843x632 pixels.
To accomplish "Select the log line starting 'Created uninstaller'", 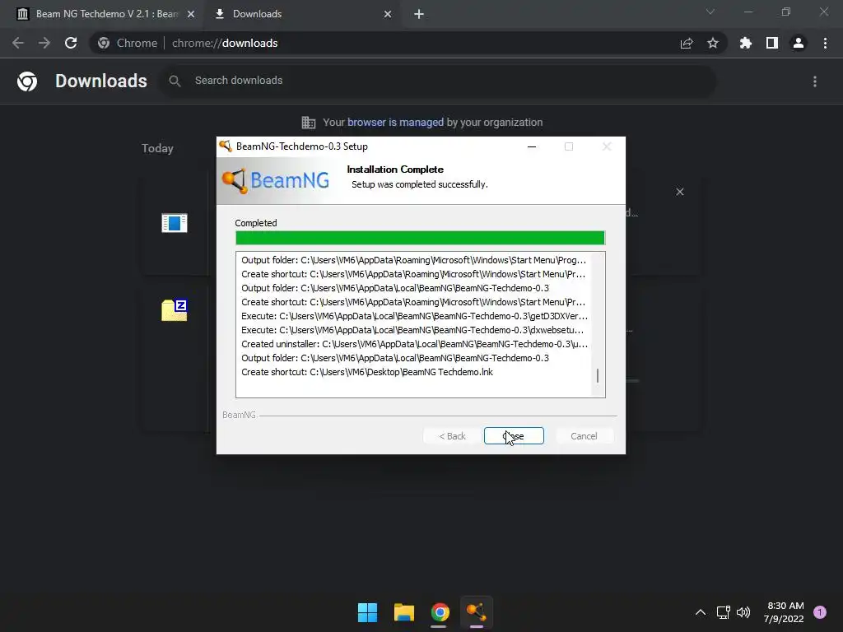I will coord(414,344).
